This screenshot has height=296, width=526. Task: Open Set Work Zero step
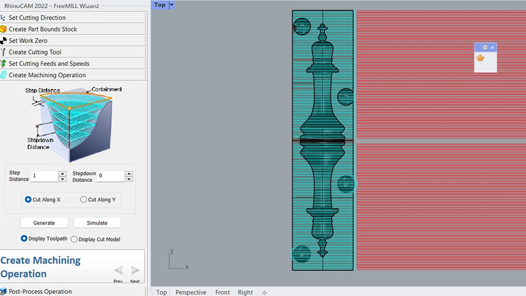pos(73,41)
